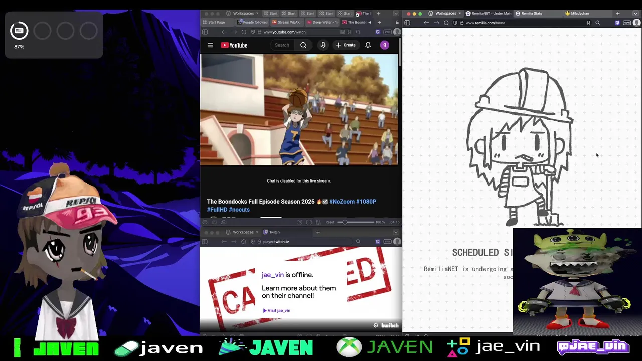Expand tab list chevron in Remilia browser window
The height and width of the screenshot is (361, 642).
click(x=636, y=14)
